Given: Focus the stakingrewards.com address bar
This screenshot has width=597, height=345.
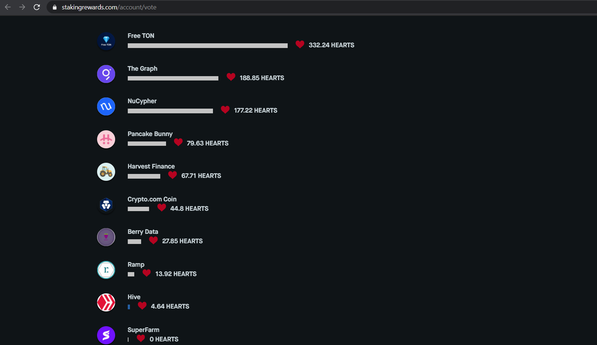Looking at the screenshot, I should point(321,7).
